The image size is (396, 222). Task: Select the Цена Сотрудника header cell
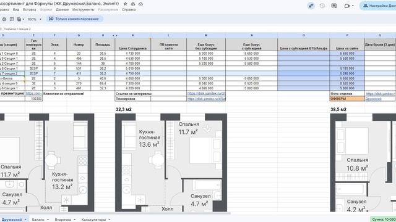click(x=133, y=44)
